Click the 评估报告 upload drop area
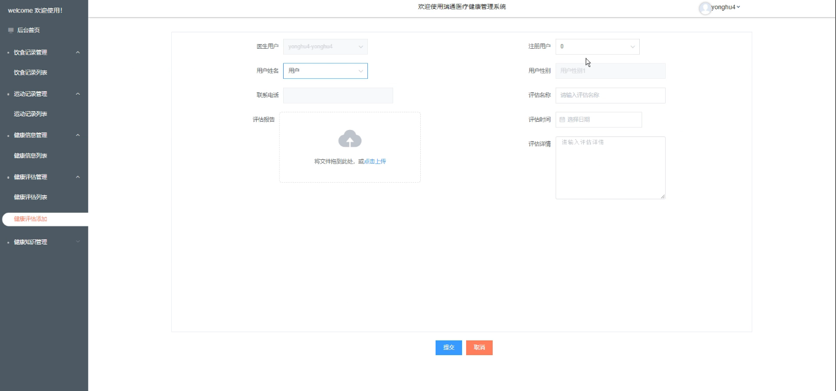 point(350,147)
